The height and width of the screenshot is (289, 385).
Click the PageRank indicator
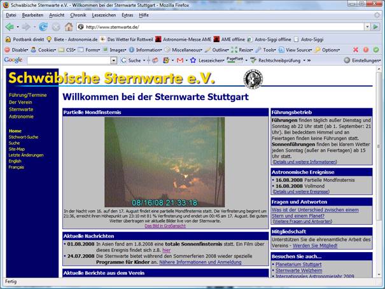(235, 60)
